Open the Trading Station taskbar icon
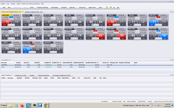The width and height of the screenshot is (174, 108). pos(40,106)
